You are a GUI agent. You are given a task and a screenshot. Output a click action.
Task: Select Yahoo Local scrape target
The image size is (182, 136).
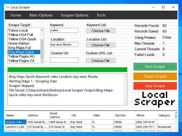24,30
